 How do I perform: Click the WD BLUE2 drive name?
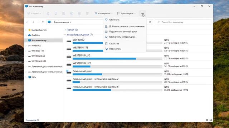tap(79, 40)
